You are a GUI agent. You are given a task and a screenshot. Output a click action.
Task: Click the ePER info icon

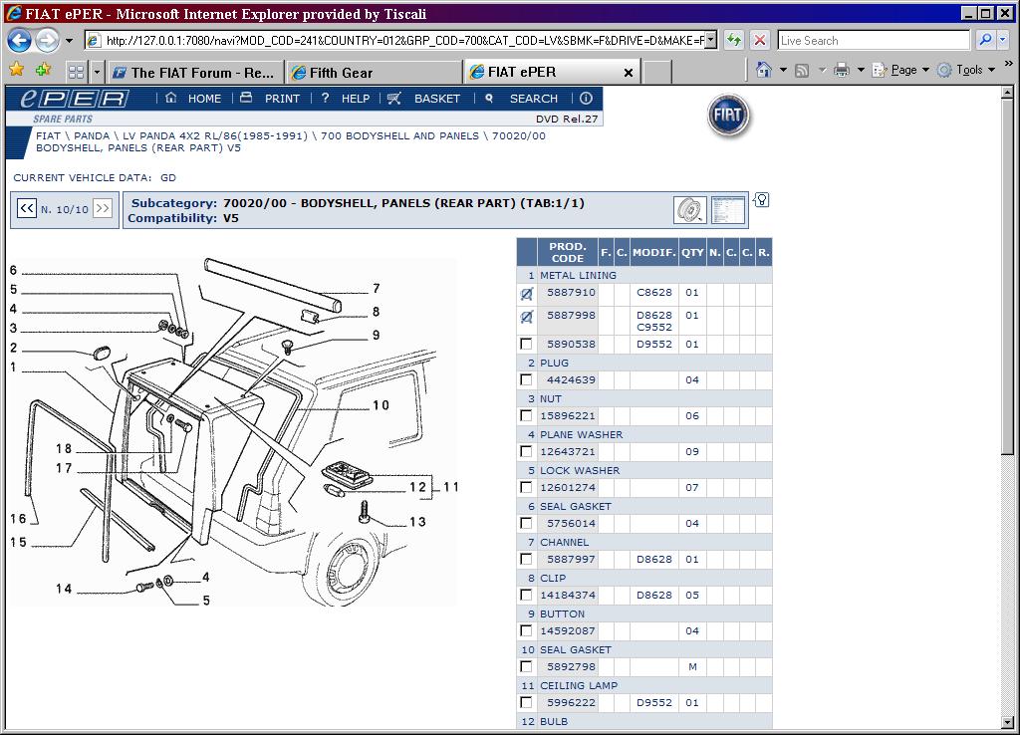[586, 99]
